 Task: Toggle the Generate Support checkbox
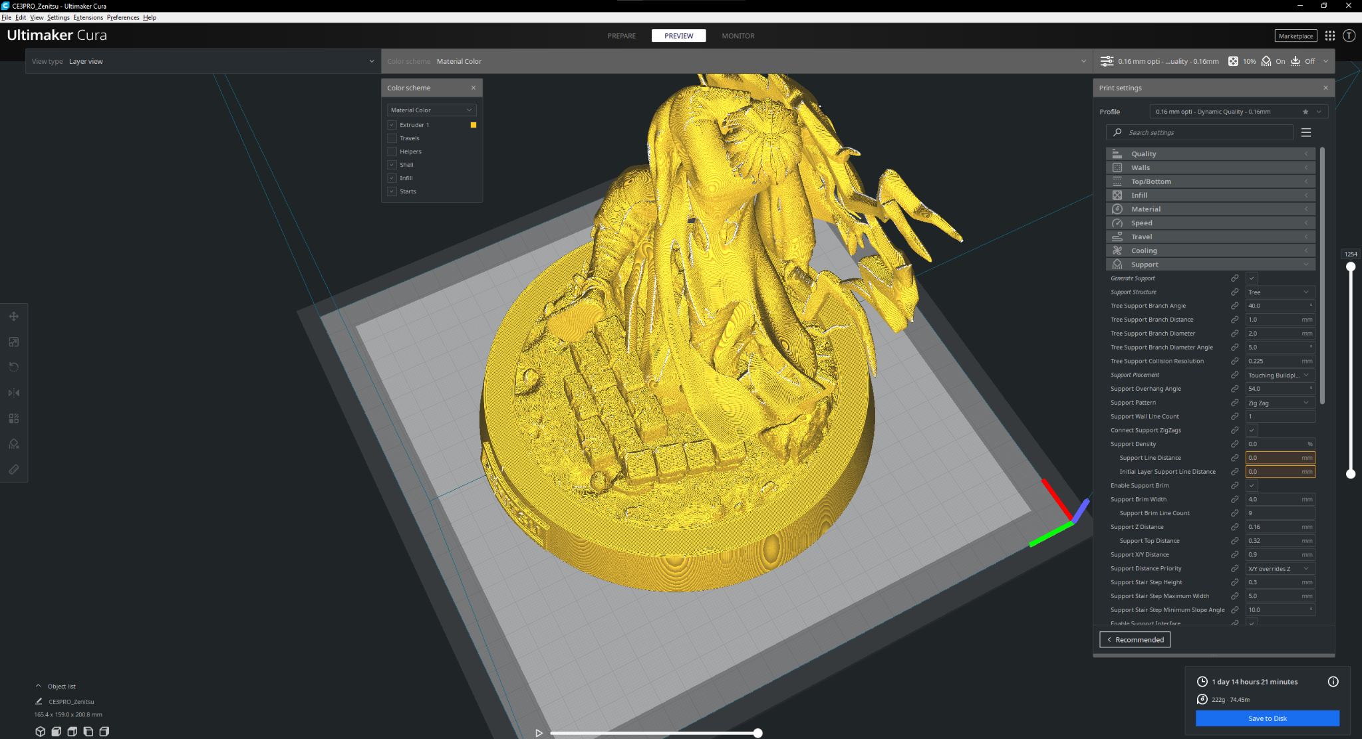[1252, 278]
